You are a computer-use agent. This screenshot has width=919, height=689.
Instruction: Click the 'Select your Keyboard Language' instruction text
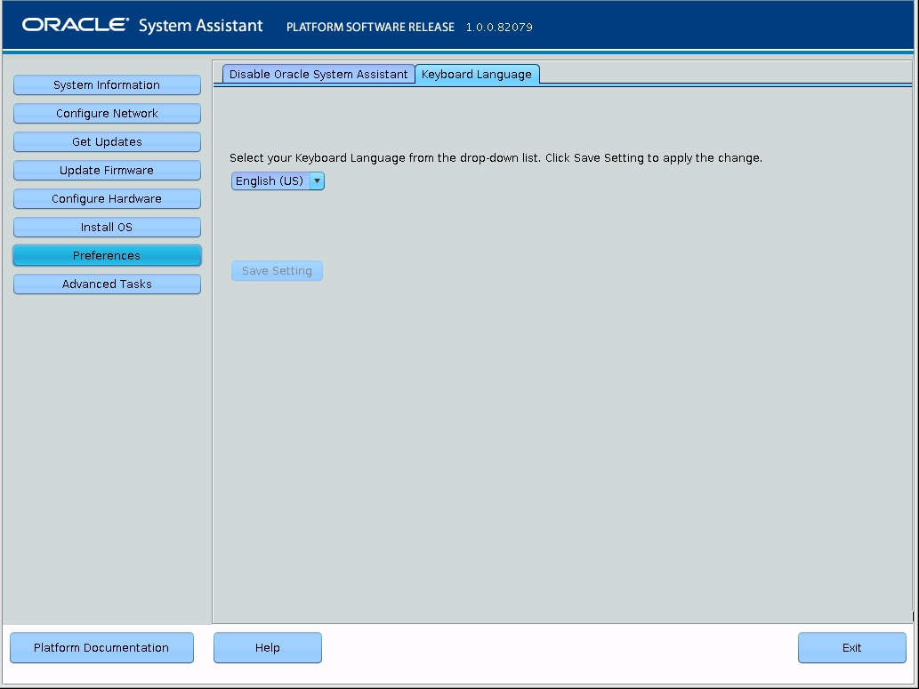point(496,158)
